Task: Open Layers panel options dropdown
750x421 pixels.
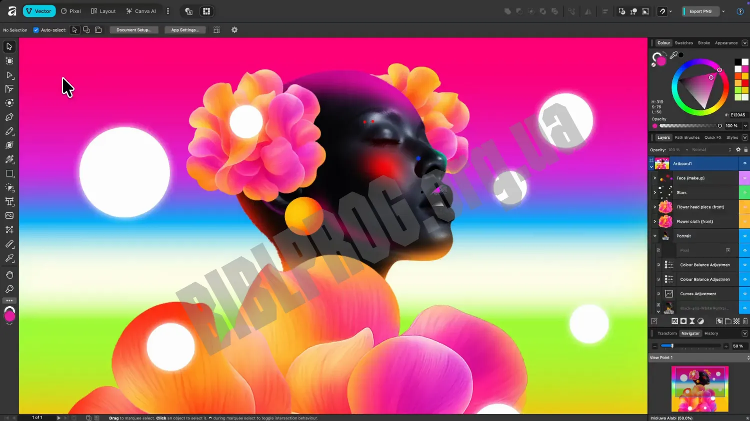Action: [x=744, y=137]
